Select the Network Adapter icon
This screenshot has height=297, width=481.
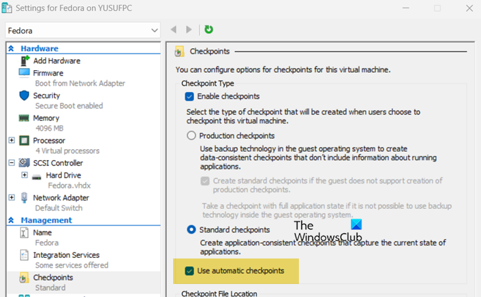point(24,197)
